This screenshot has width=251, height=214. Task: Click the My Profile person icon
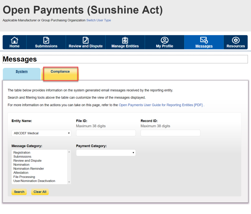[x=164, y=40]
